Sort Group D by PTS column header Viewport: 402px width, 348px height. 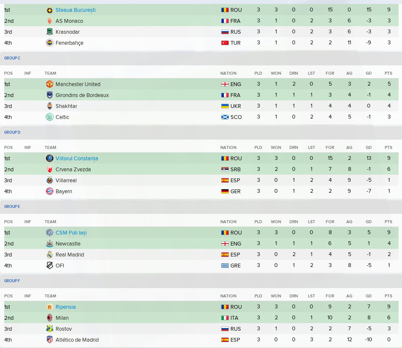coord(389,148)
